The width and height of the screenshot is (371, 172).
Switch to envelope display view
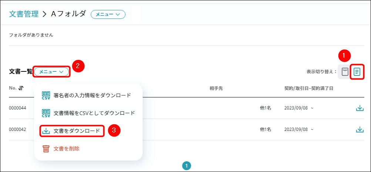[345, 72]
